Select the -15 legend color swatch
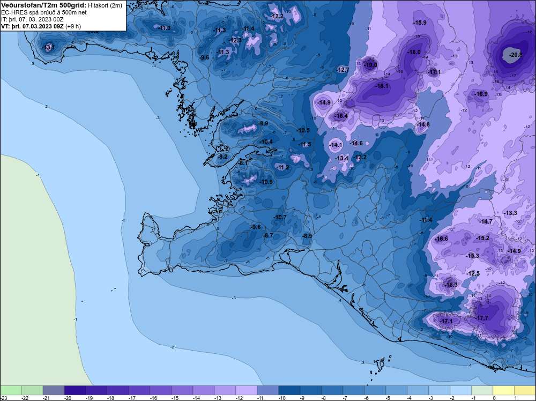This screenshot has width=536, height=401. tap(182, 390)
